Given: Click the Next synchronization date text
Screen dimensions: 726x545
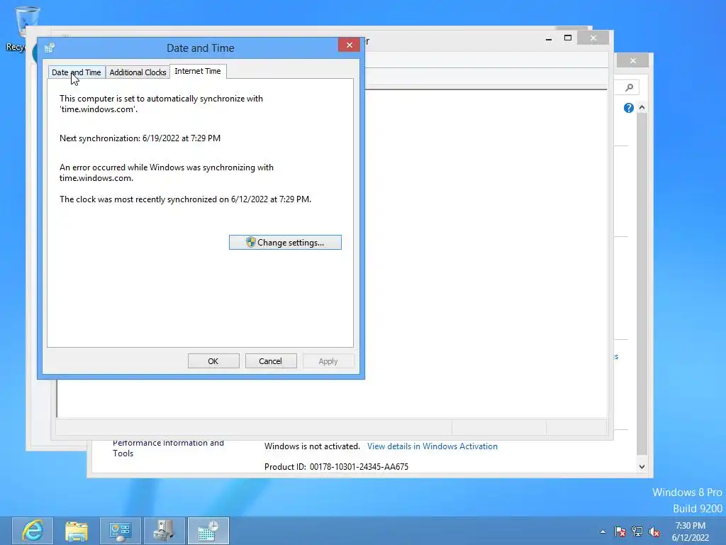Looking at the screenshot, I should 140,138.
